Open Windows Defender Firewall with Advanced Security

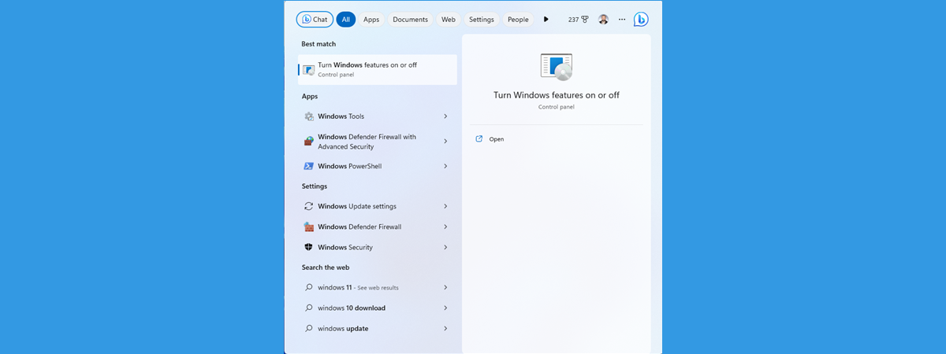coord(378,142)
